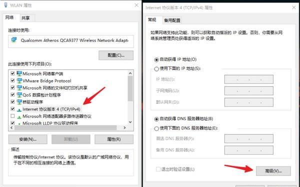Toggle Microsoft 网络的文件和打印机共享 checkbox
This screenshot has width=300, height=187.
point(12,87)
